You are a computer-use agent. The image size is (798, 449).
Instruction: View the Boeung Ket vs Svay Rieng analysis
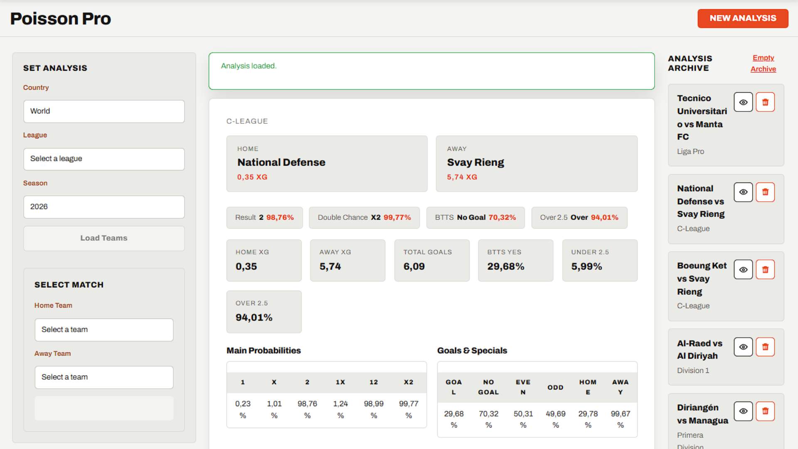click(x=743, y=269)
